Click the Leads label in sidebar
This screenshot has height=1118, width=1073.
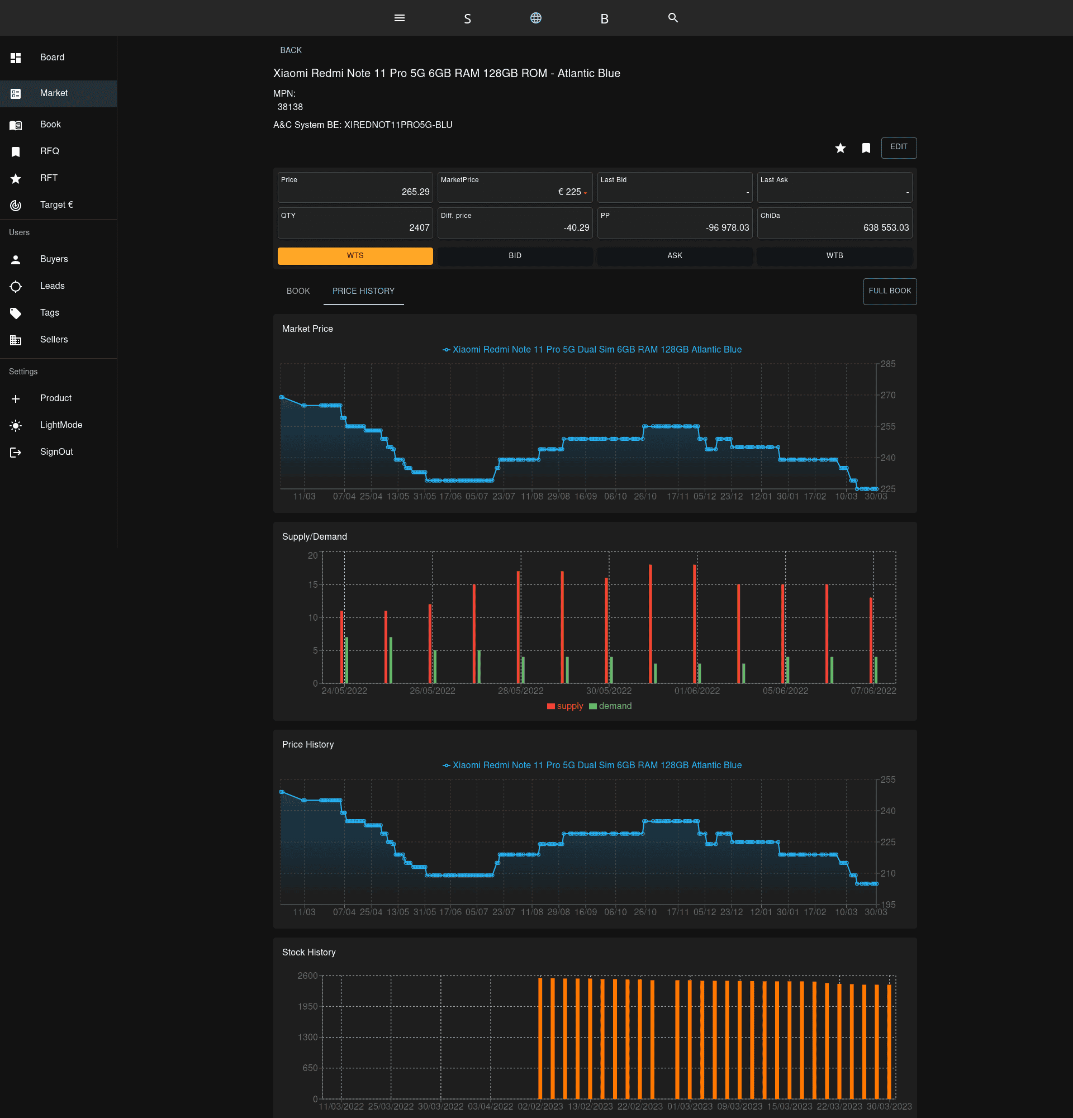click(53, 286)
